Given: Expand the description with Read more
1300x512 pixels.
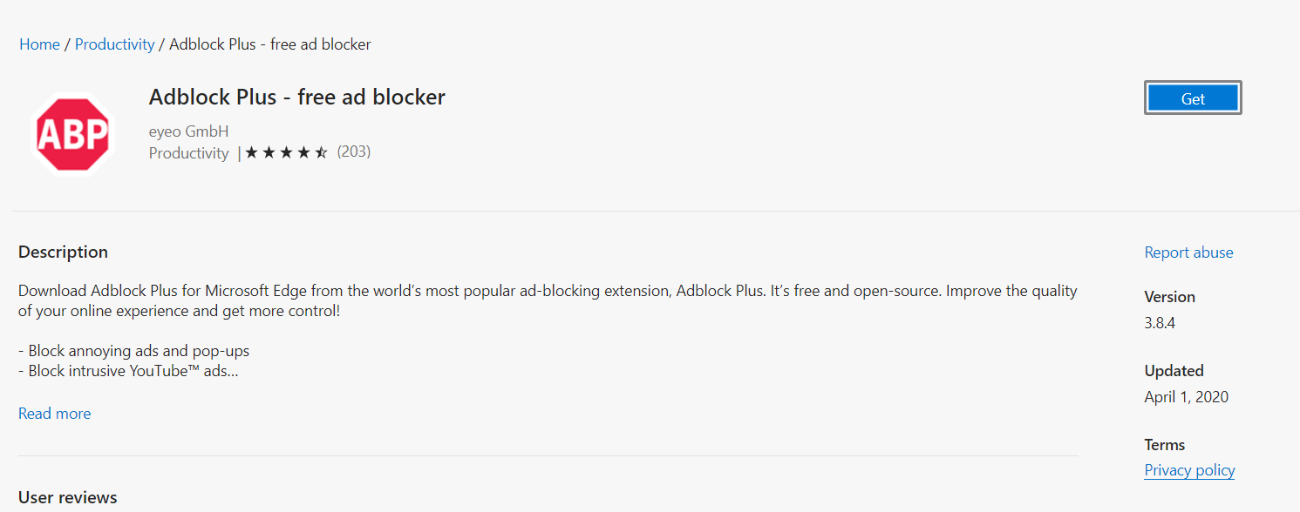Looking at the screenshot, I should coord(54,414).
